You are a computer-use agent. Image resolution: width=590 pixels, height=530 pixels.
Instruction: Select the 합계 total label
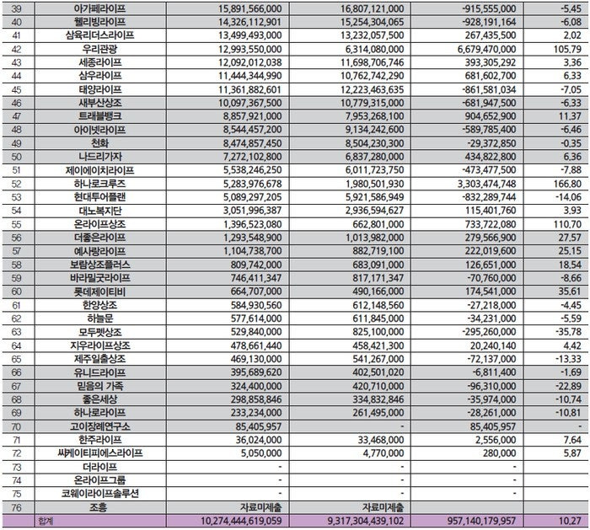[x=46, y=522]
